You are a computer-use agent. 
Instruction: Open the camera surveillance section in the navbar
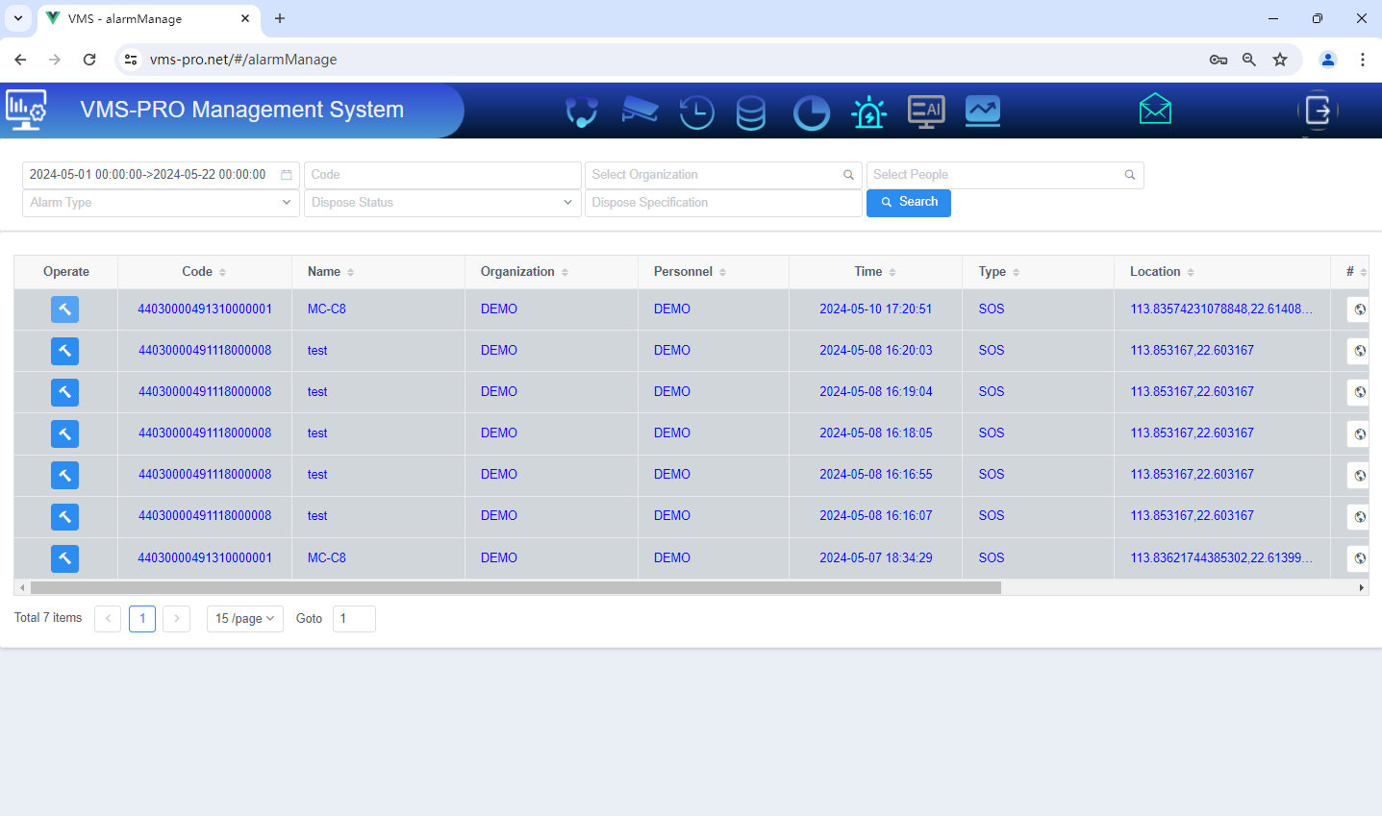639,111
